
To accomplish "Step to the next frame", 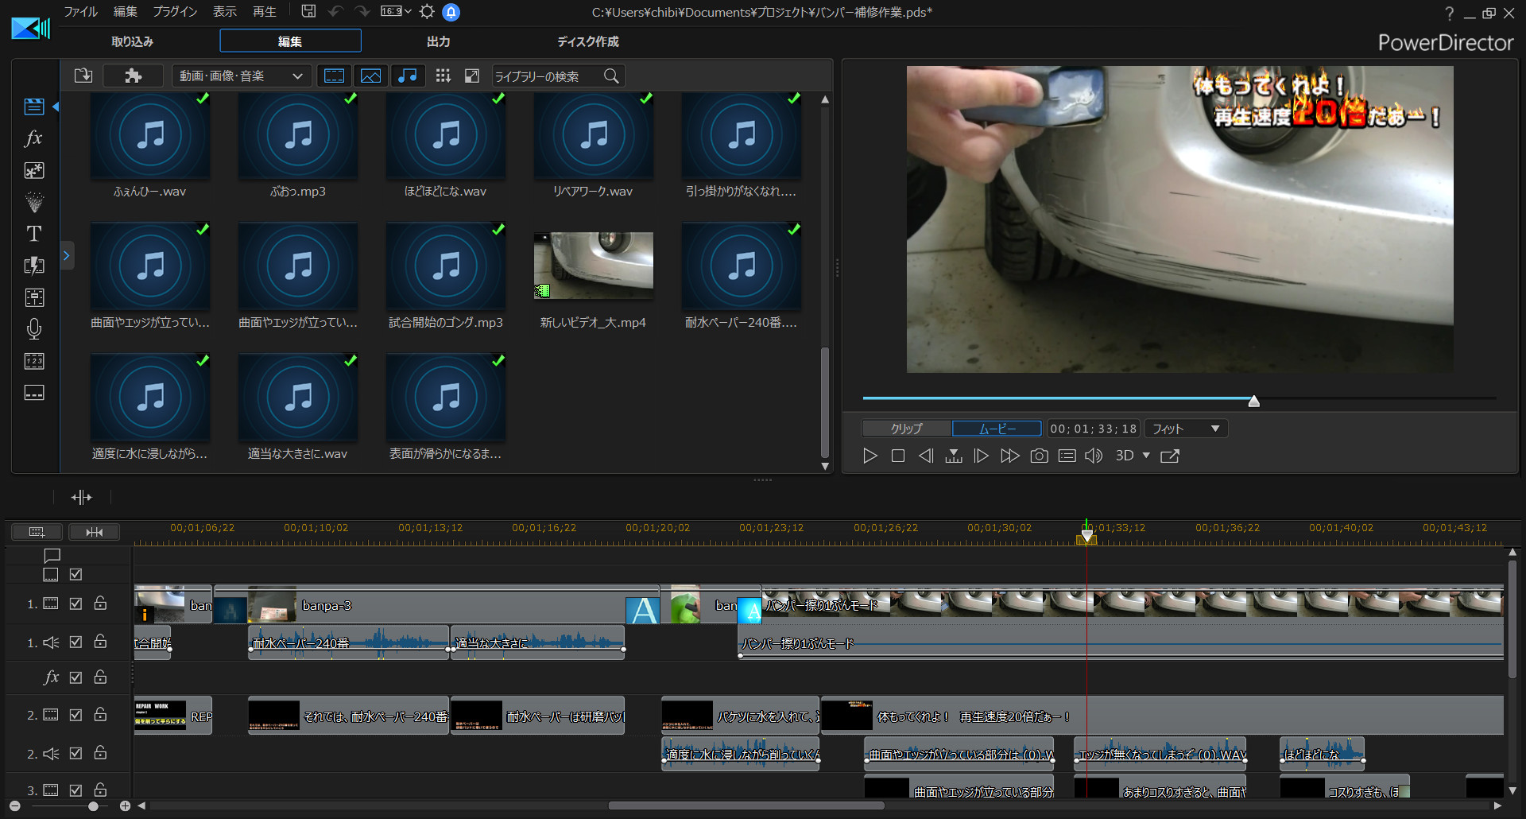I will point(982,456).
